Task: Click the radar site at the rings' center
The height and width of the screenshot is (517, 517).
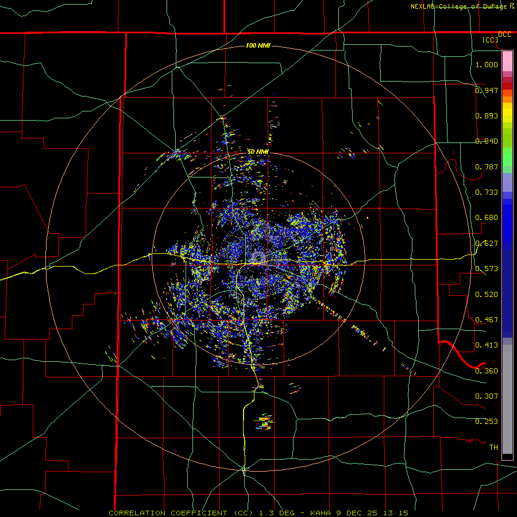Action: pos(258,259)
